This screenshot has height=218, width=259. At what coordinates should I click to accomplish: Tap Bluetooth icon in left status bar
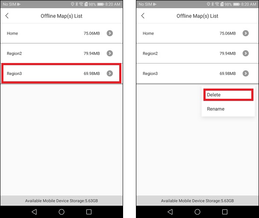coord(77,4)
